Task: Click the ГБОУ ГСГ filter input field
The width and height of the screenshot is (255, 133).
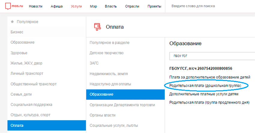Action: tap(212, 56)
